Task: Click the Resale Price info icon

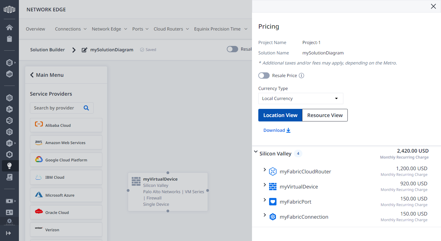Action: (x=301, y=76)
